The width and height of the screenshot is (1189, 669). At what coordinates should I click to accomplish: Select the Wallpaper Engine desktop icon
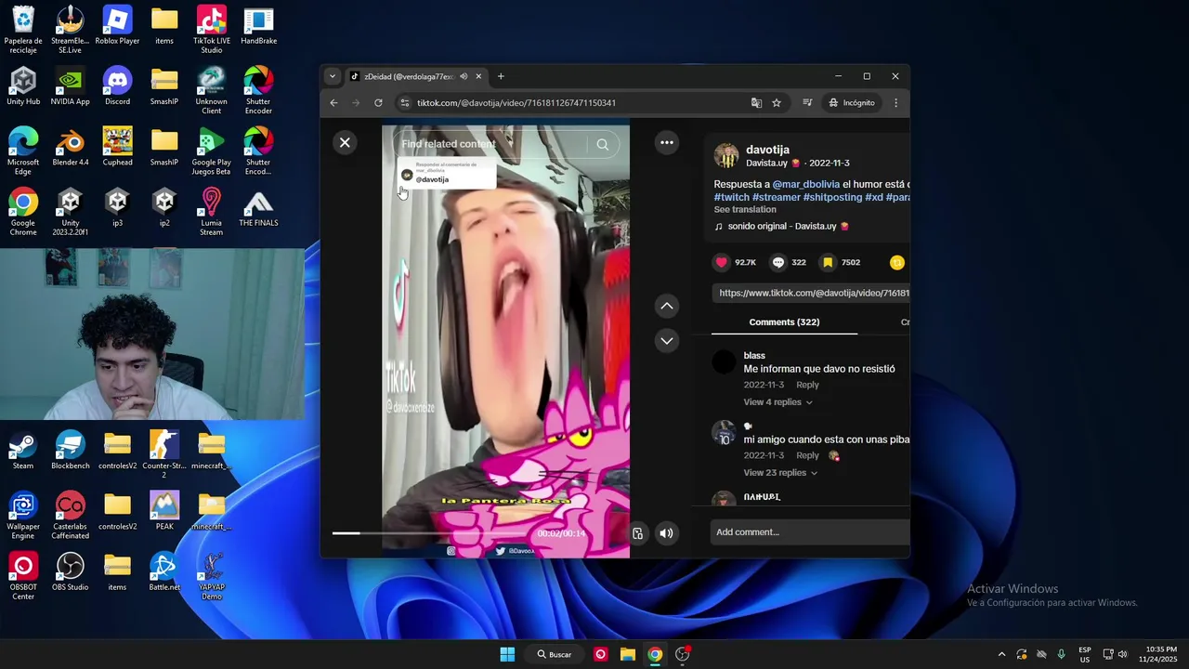pos(23,516)
